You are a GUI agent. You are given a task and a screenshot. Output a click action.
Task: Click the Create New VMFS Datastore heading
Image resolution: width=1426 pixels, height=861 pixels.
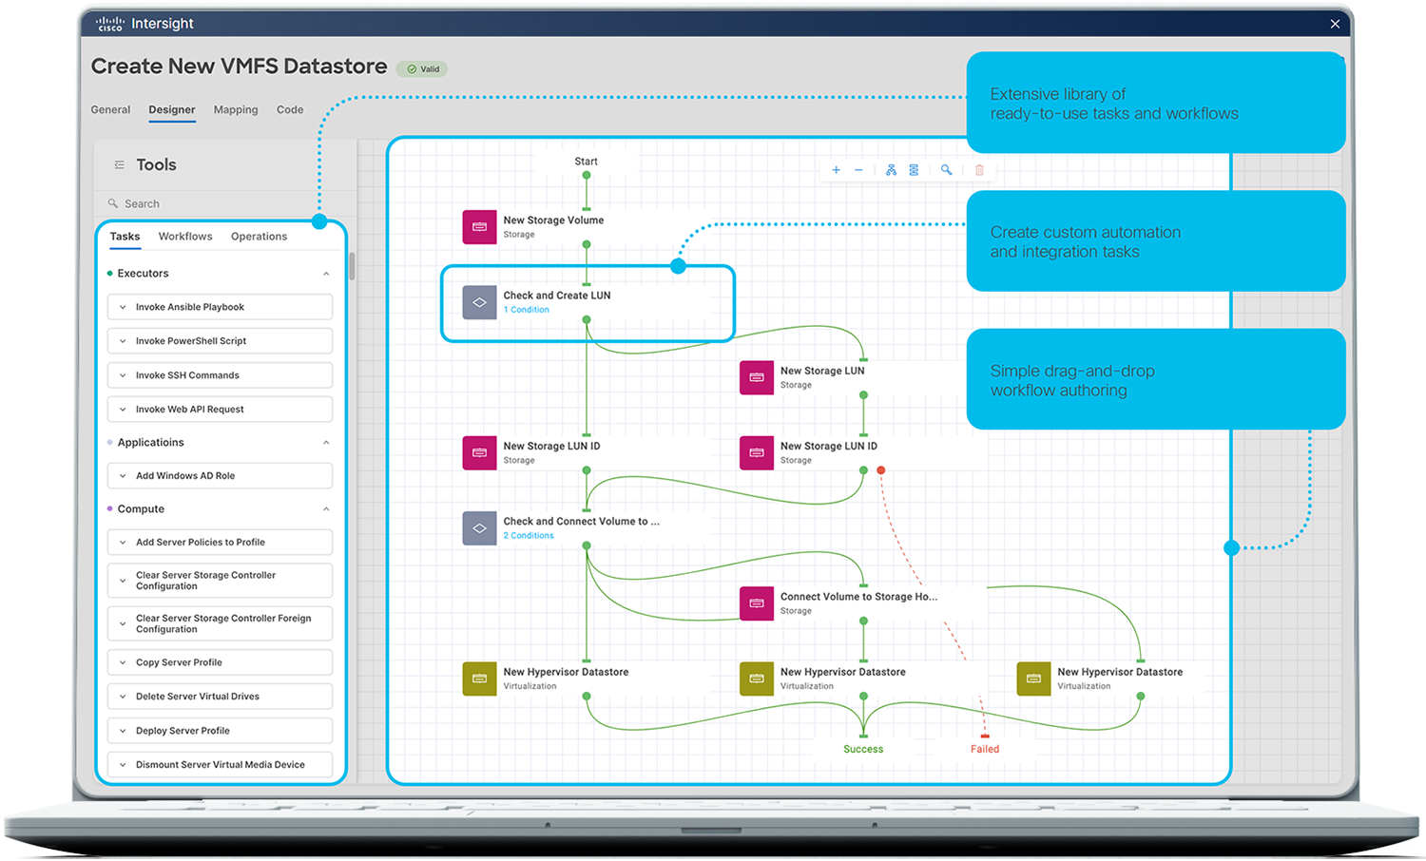239,67
